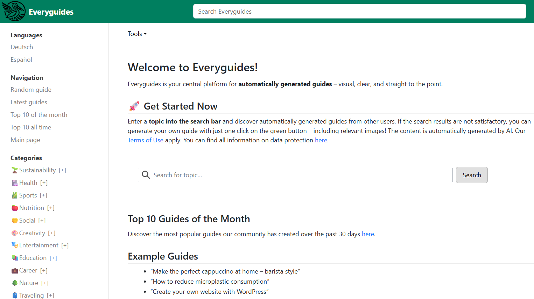
Task: Open the Terms of Use link
Action: (x=145, y=140)
